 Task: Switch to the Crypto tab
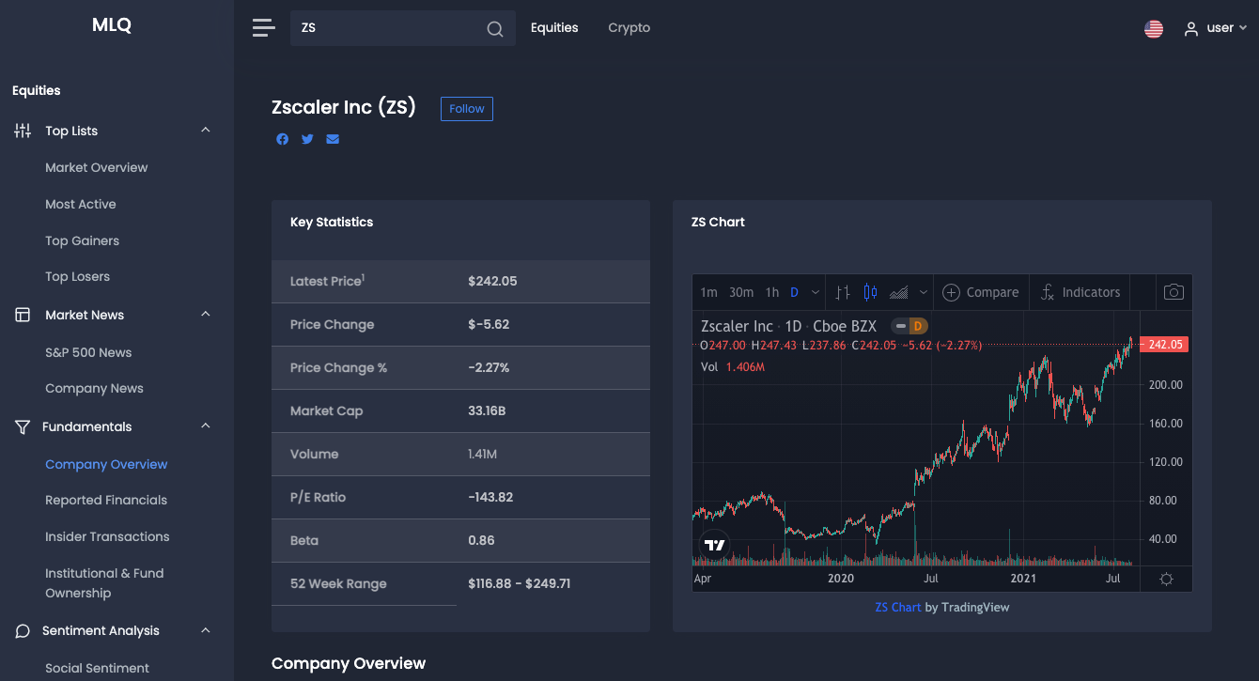coord(629,28)
